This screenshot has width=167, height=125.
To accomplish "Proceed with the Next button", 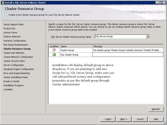I will (x=124, y=119).
